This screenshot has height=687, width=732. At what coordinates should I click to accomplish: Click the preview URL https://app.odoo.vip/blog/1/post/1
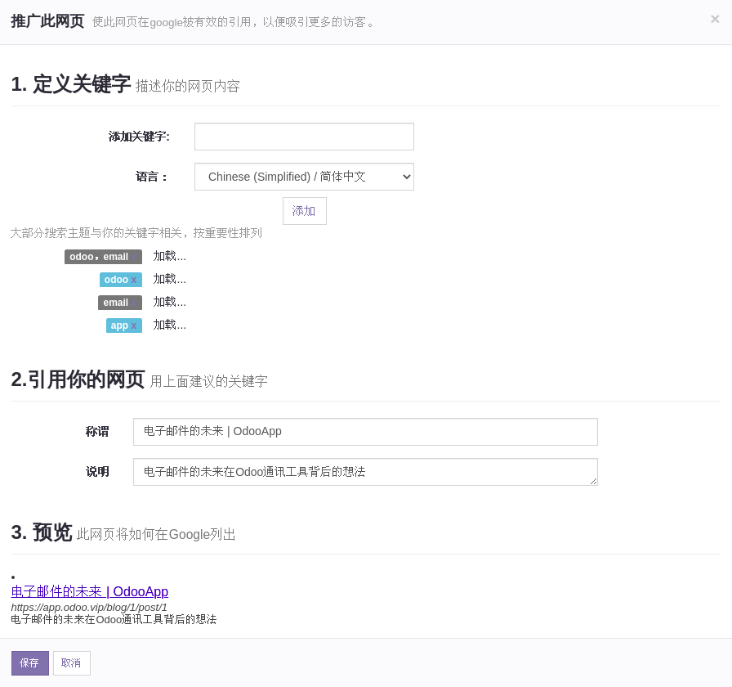pos(89,607)
